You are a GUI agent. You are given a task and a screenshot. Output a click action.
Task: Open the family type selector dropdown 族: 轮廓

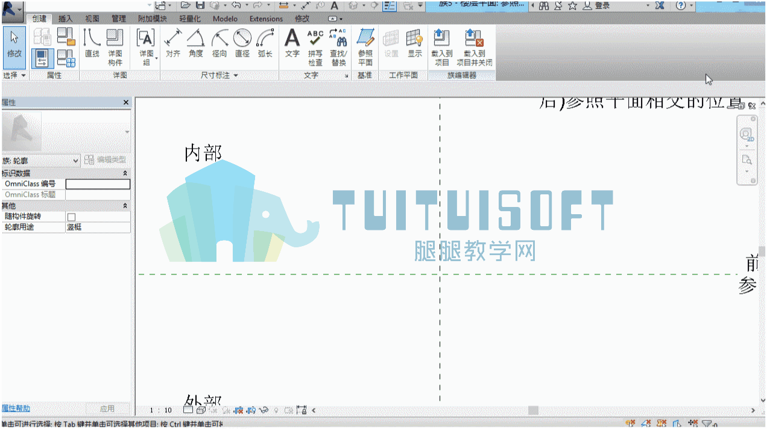[40, 161]
